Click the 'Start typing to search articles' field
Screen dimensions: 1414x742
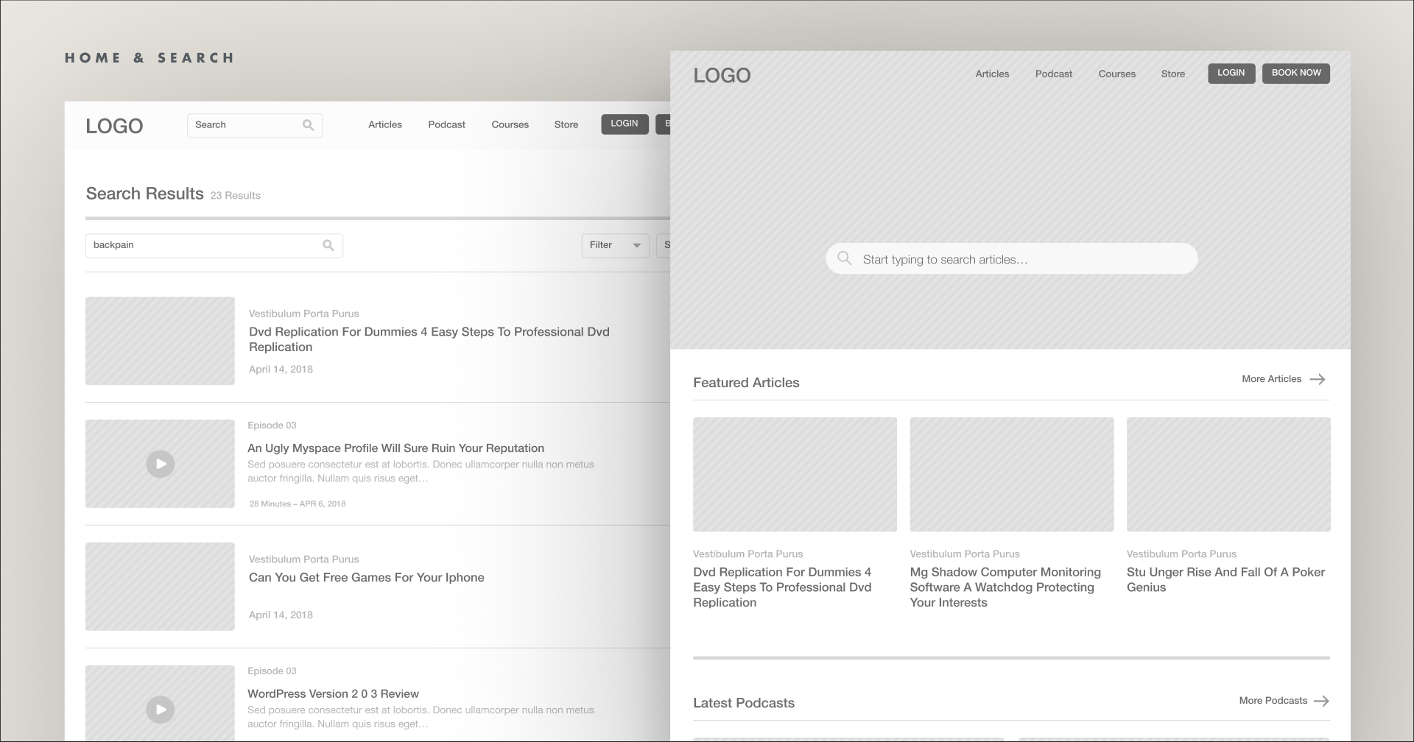coord(1024,259)
